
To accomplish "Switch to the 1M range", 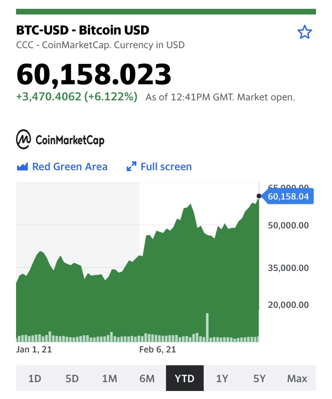I will [x=109, y=378].
